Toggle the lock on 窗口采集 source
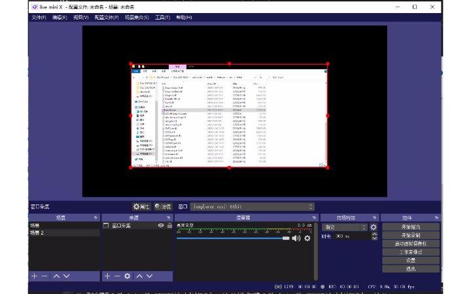Viewport: 471px width, 294px height. coord(169,225)
